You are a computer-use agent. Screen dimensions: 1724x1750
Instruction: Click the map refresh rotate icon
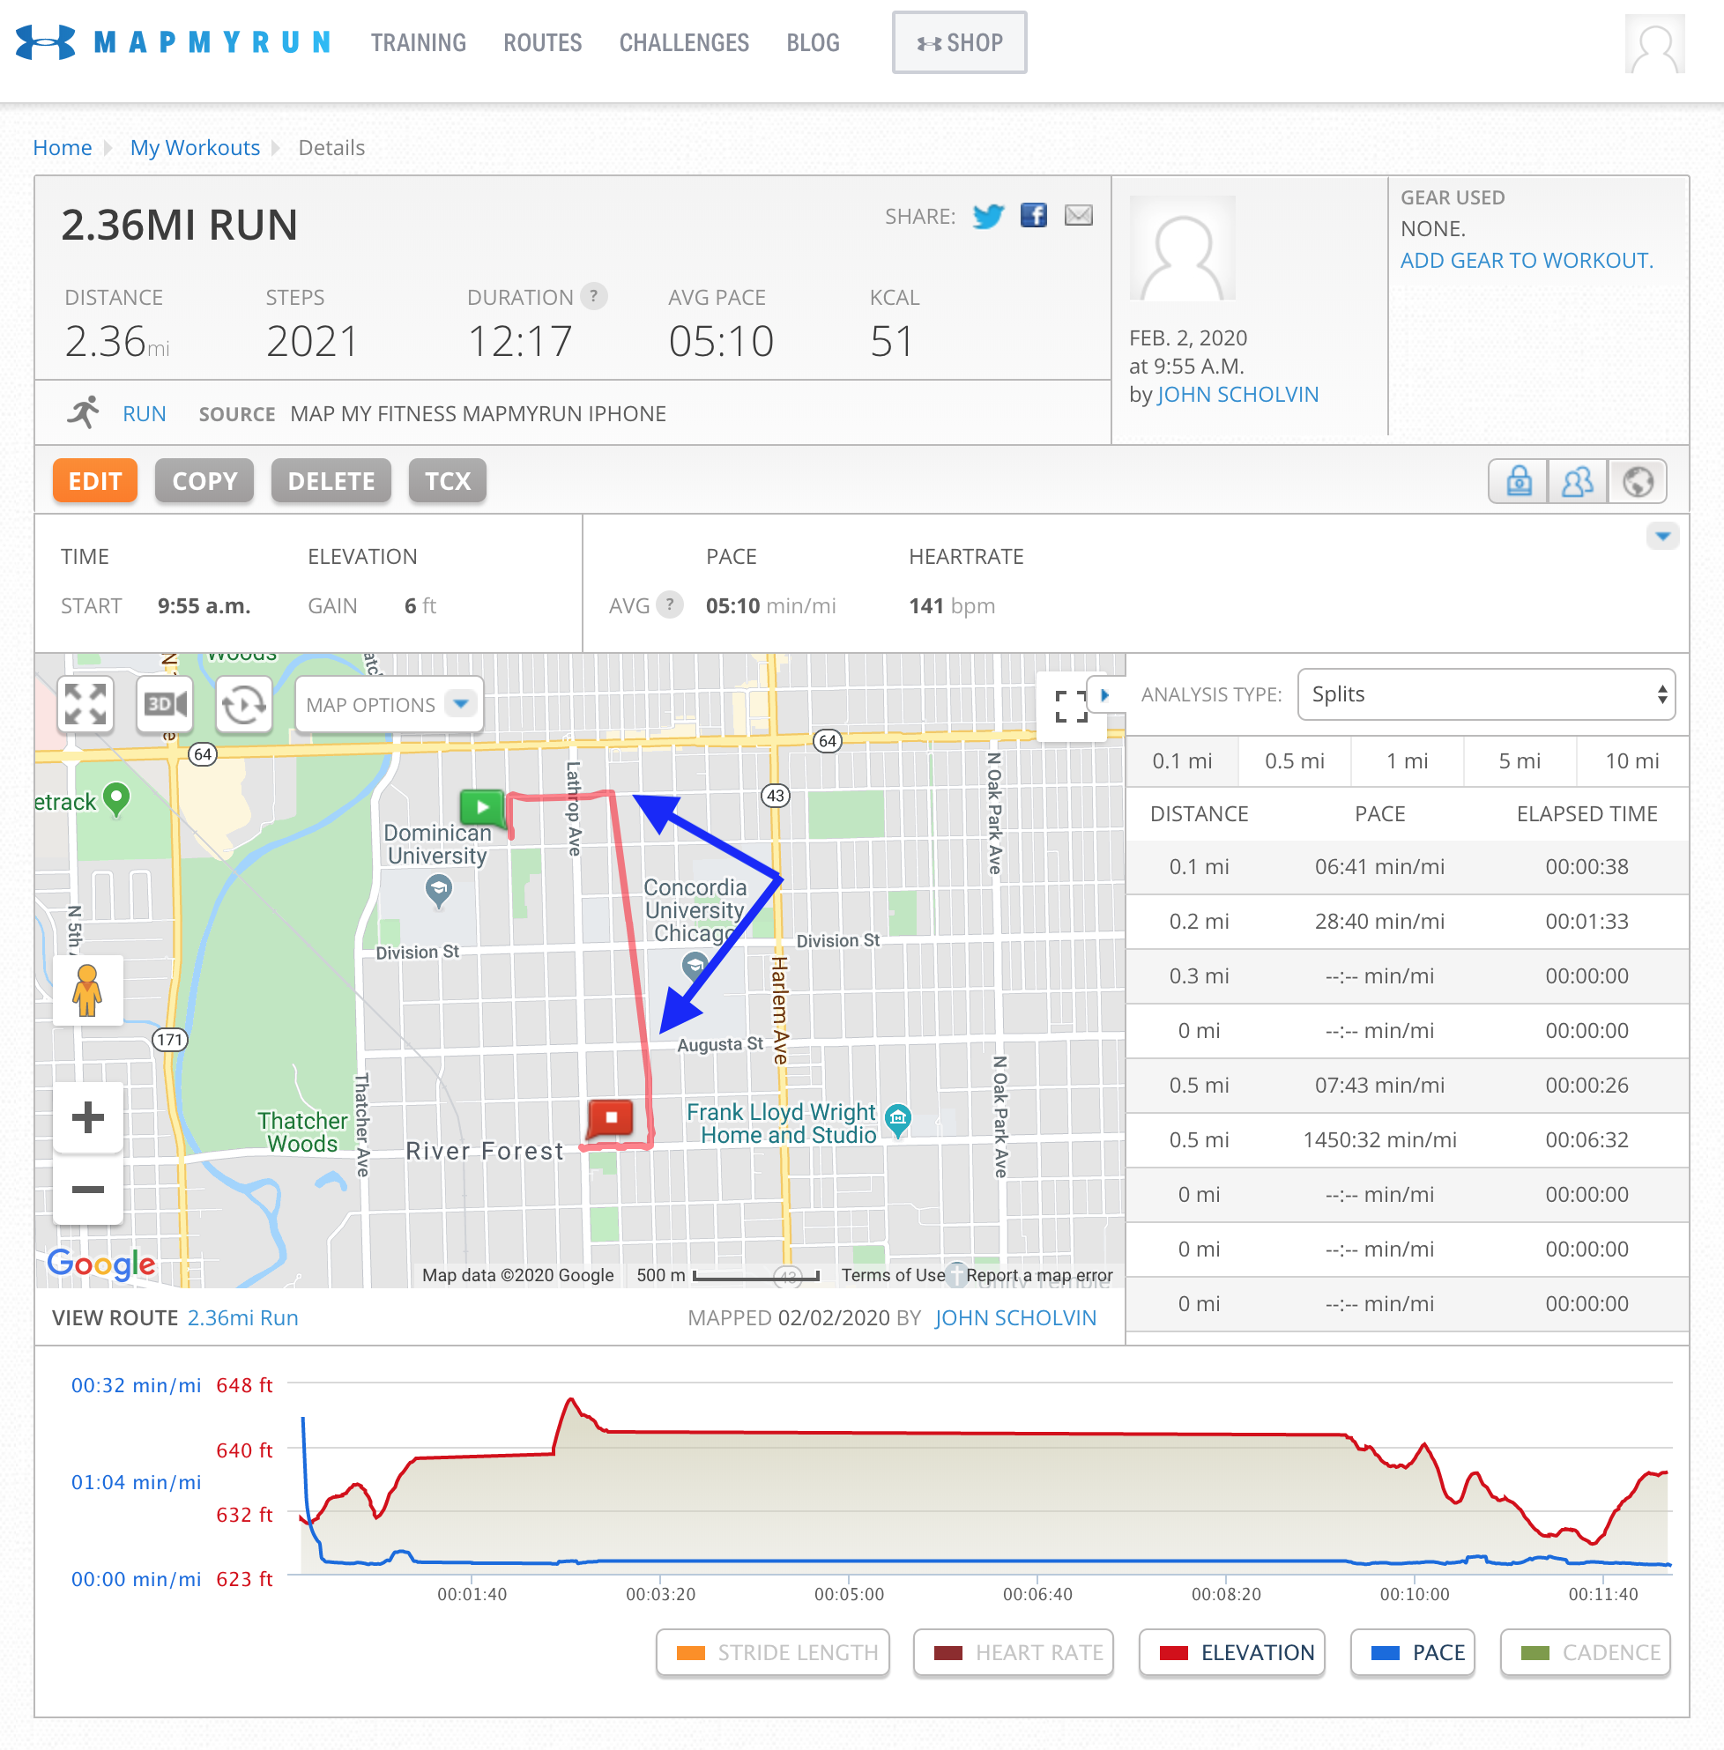click(x=242, y=704)
